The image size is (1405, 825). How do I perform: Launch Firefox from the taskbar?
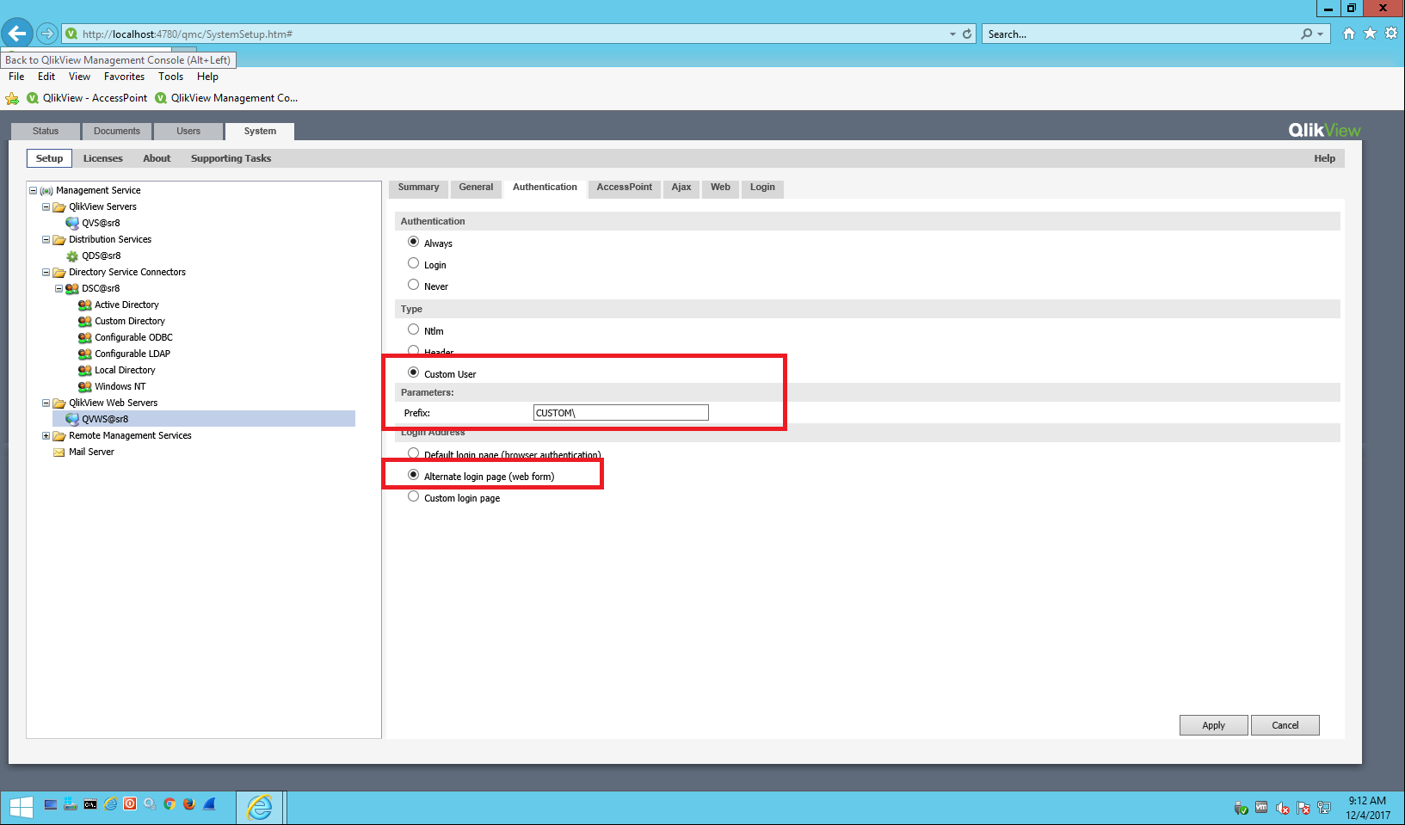click(x=189, y=804)
